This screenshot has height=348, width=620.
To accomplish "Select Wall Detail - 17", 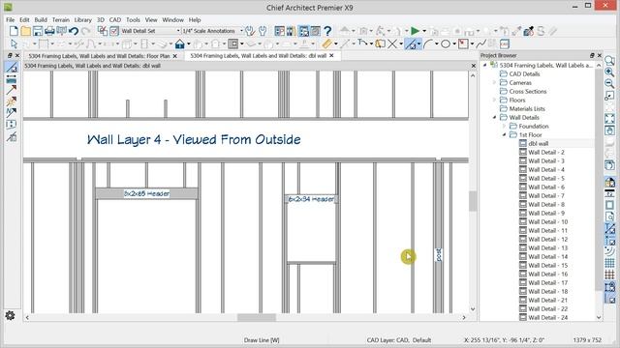I will pyautogui.click(x=547, y=282).
